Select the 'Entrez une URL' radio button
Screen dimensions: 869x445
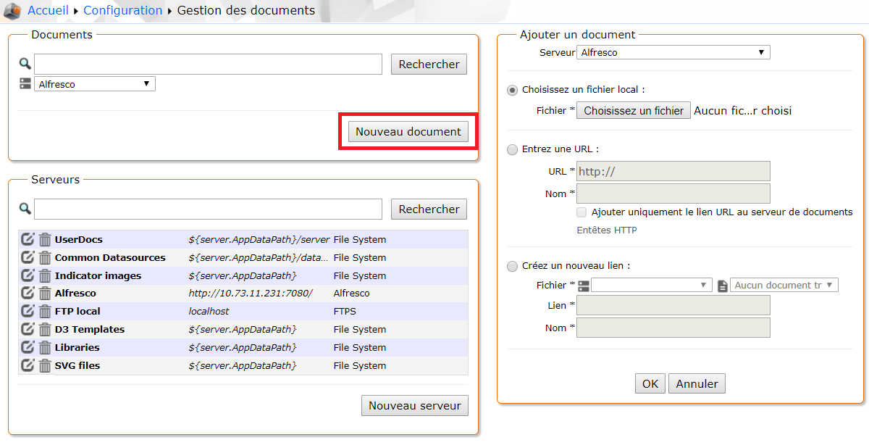click(513, 149)
